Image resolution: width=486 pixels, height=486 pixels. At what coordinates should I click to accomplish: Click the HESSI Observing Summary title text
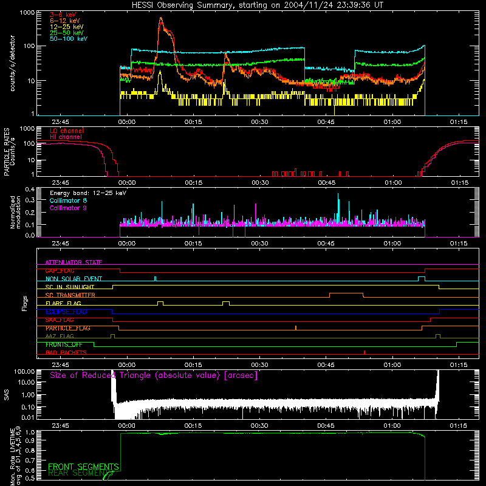click(x=257, y=5)
